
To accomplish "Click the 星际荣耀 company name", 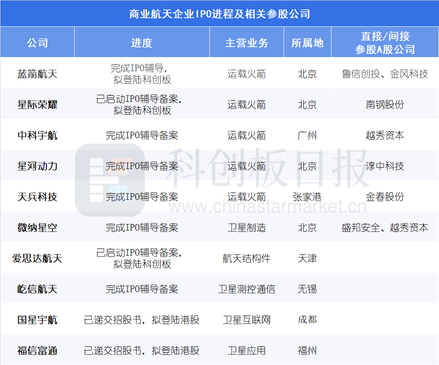I will point(37,105).
